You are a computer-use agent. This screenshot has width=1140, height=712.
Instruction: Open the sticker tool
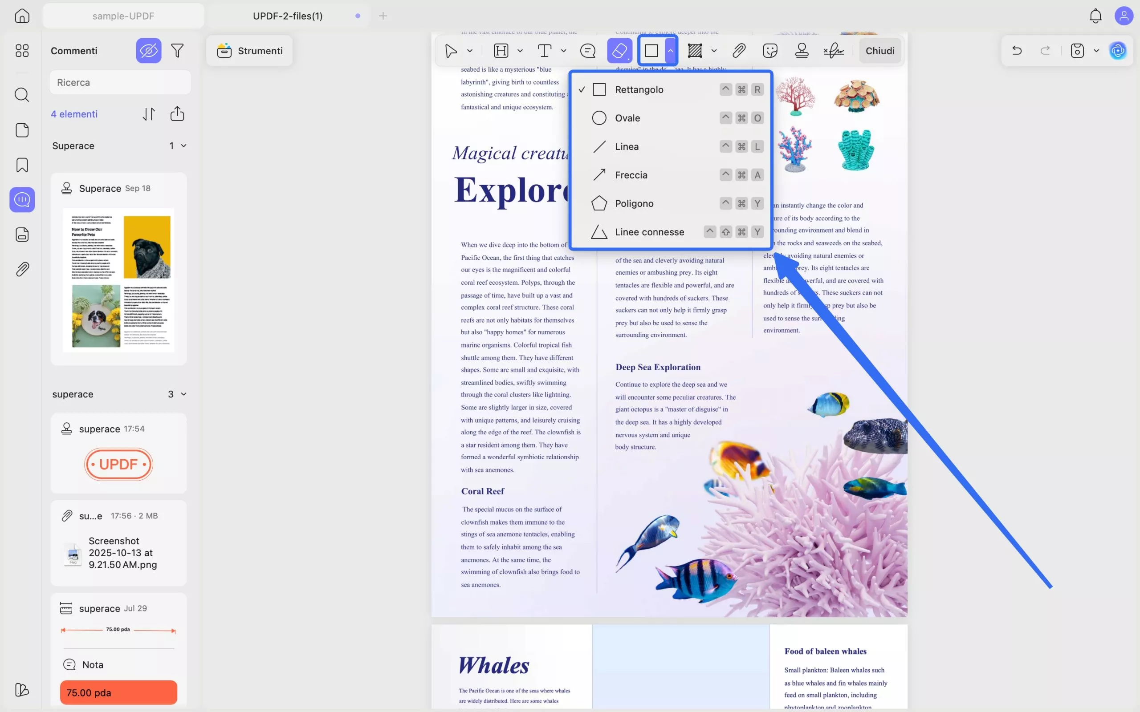coord(770,50)
